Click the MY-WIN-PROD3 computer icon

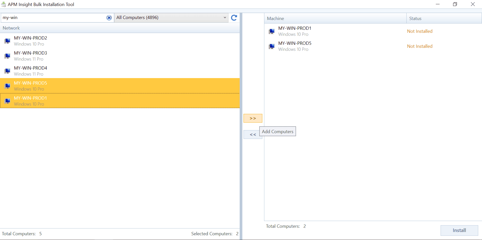tap(7, 56)
